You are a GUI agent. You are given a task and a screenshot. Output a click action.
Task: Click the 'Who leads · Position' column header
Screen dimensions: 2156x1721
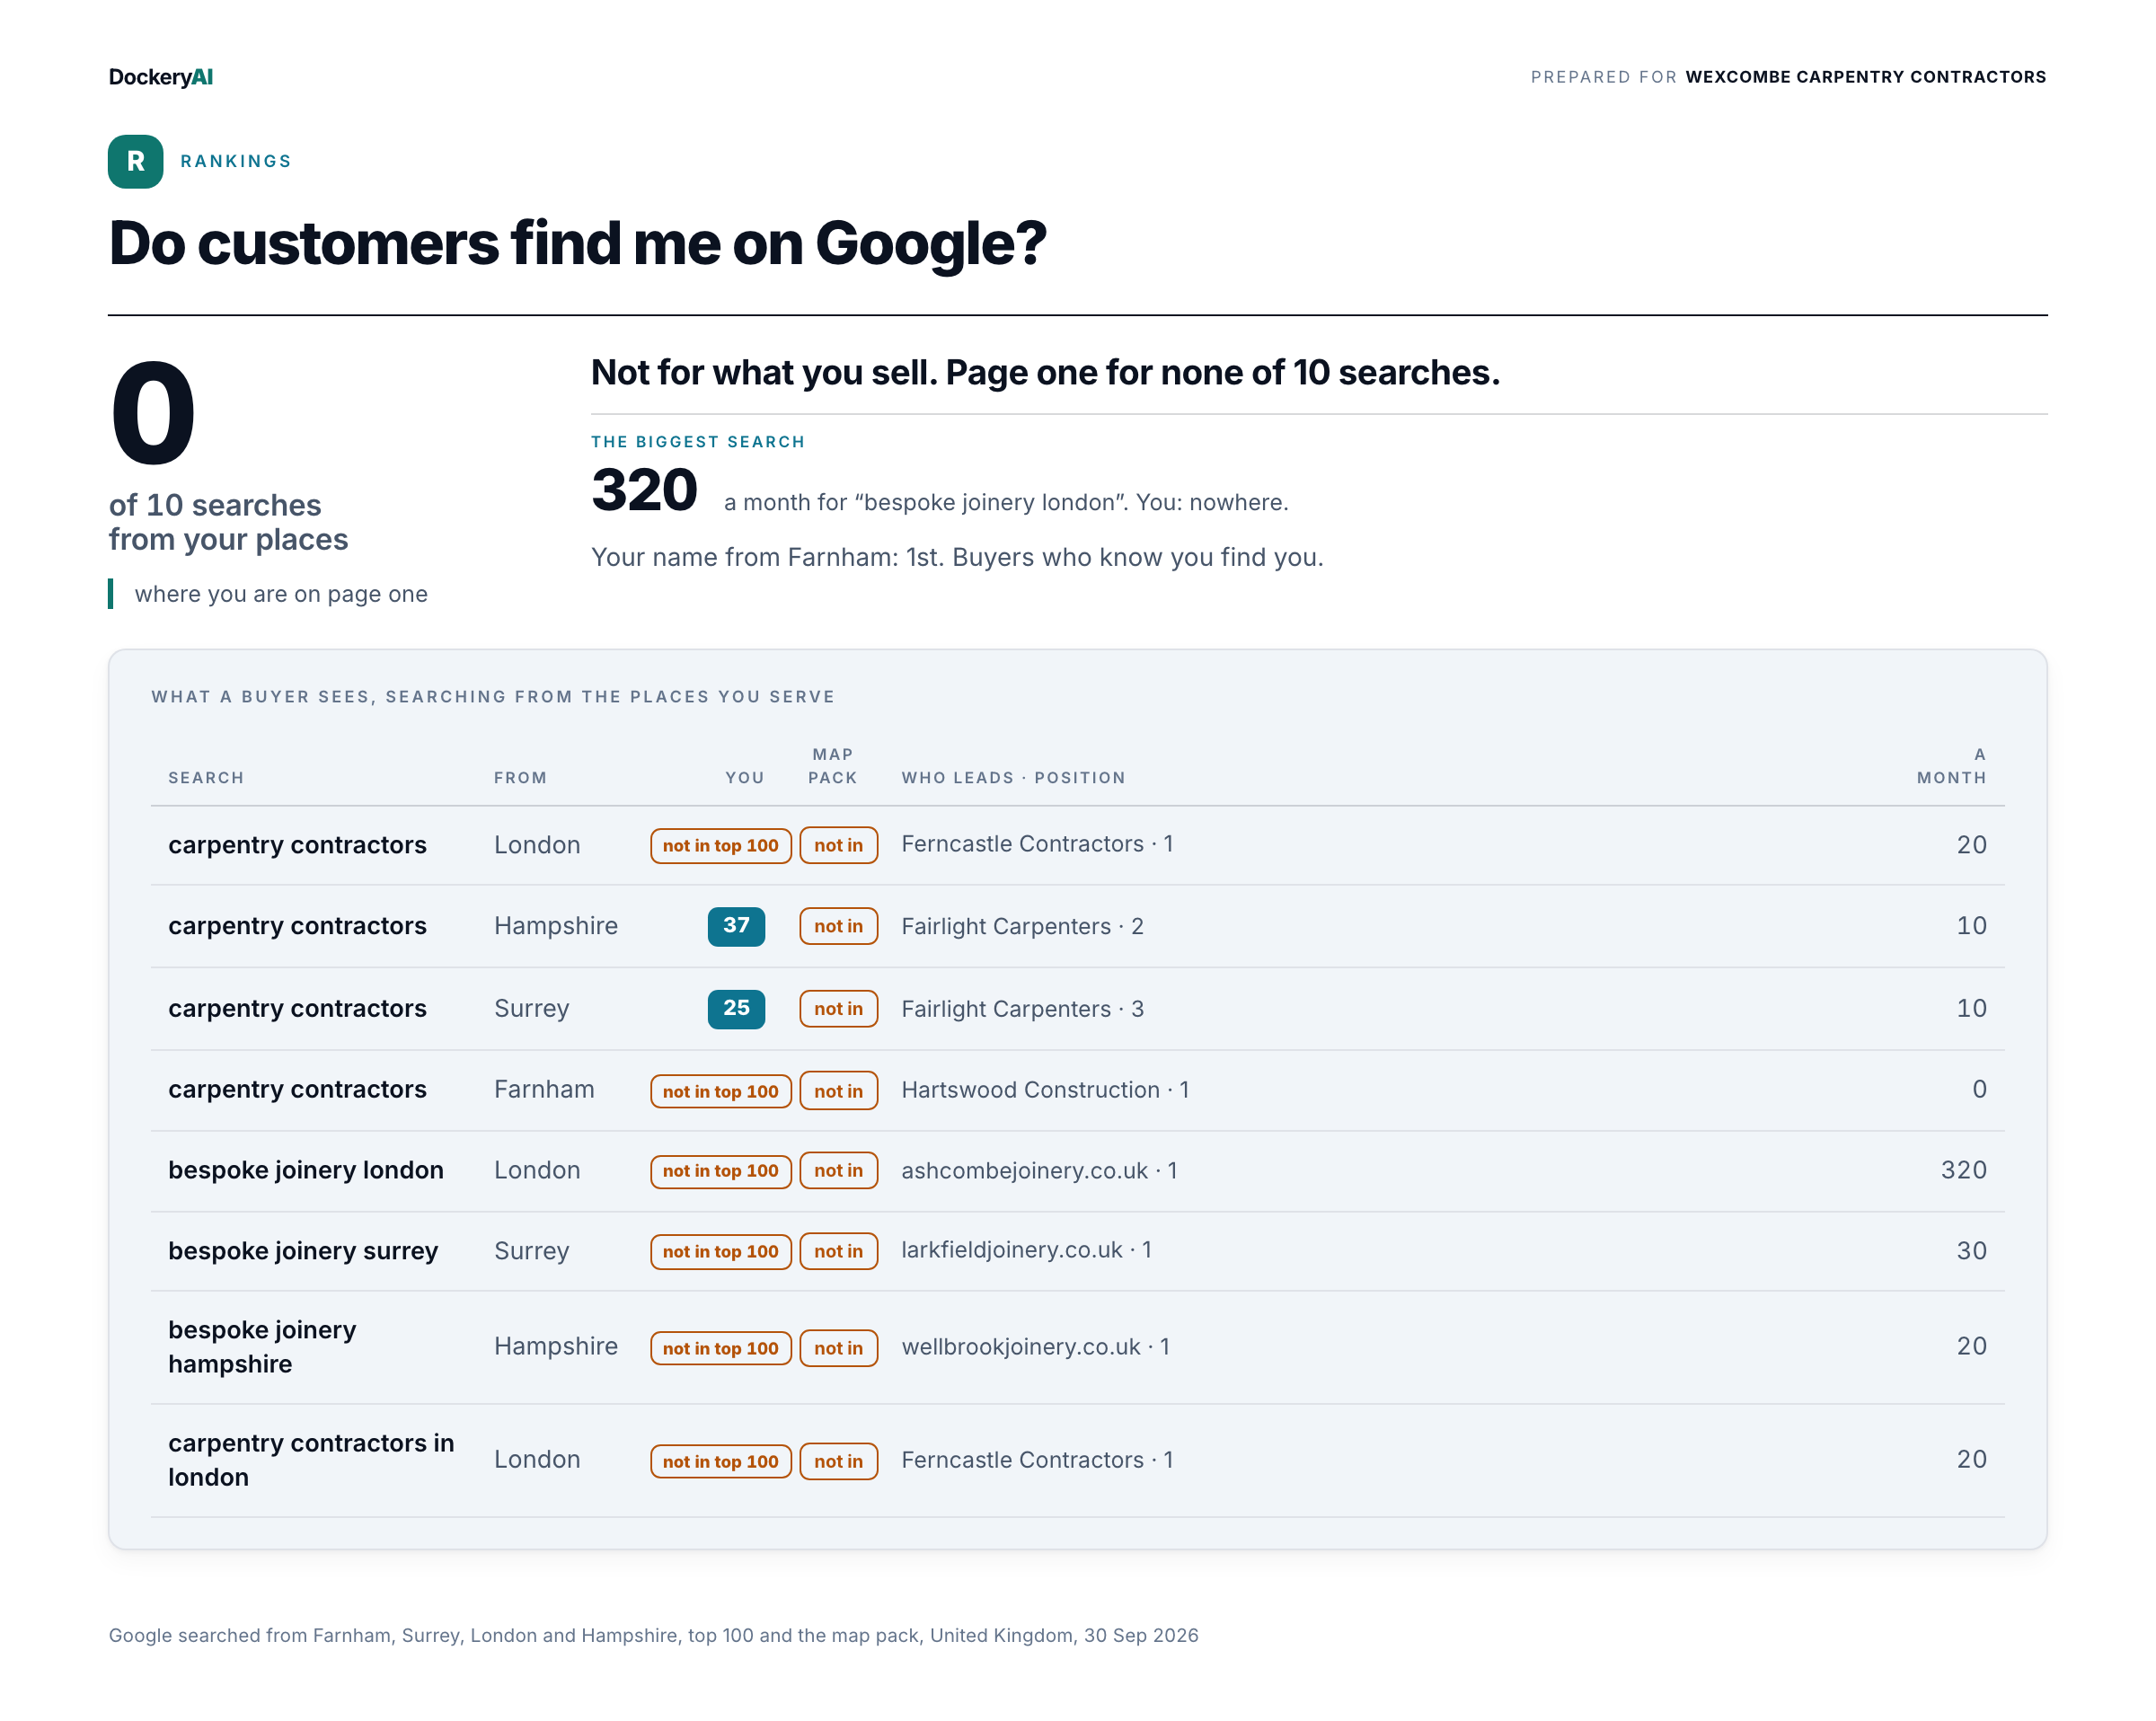1013,777
